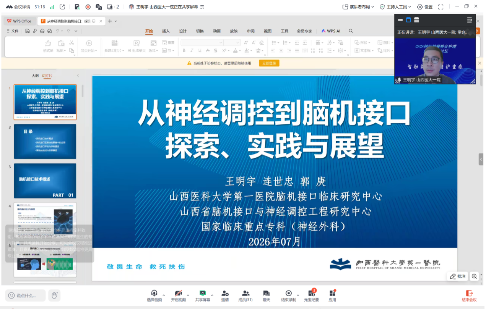The height and width of the screenshot is (310, 486).
Task: Click the zoom magnifier beside 批注
Action: 474,276
